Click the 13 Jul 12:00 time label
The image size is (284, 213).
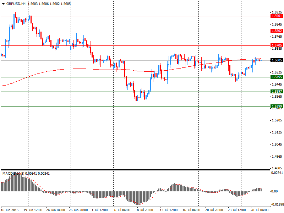point(169,210)
